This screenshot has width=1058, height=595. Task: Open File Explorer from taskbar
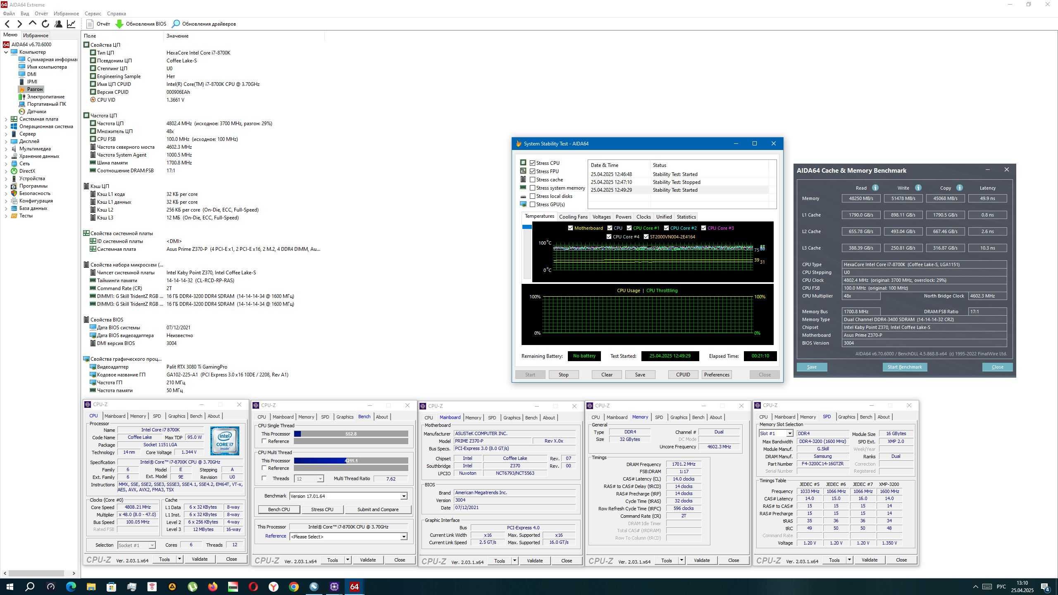[x=91, y=587]
